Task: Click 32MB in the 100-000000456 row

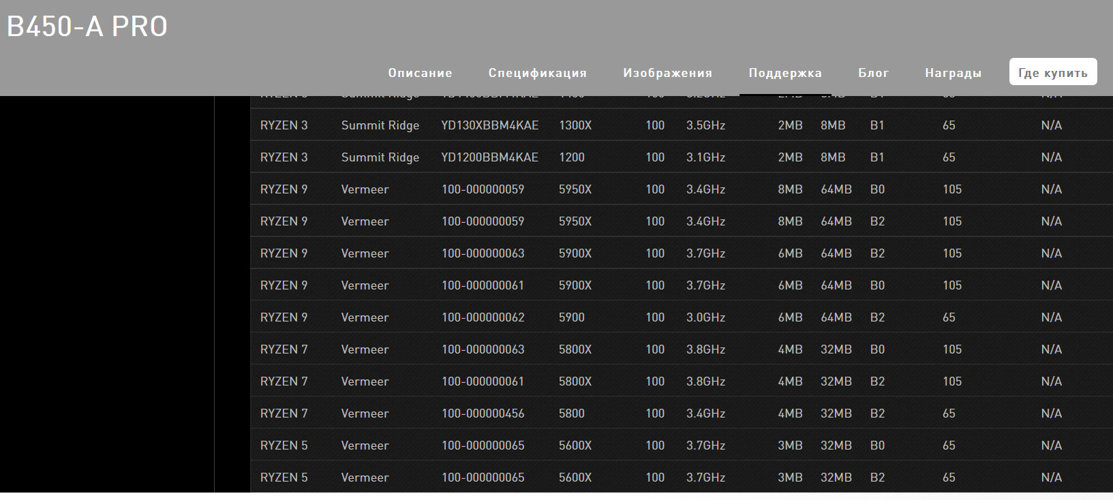Action: coord(836,413)
